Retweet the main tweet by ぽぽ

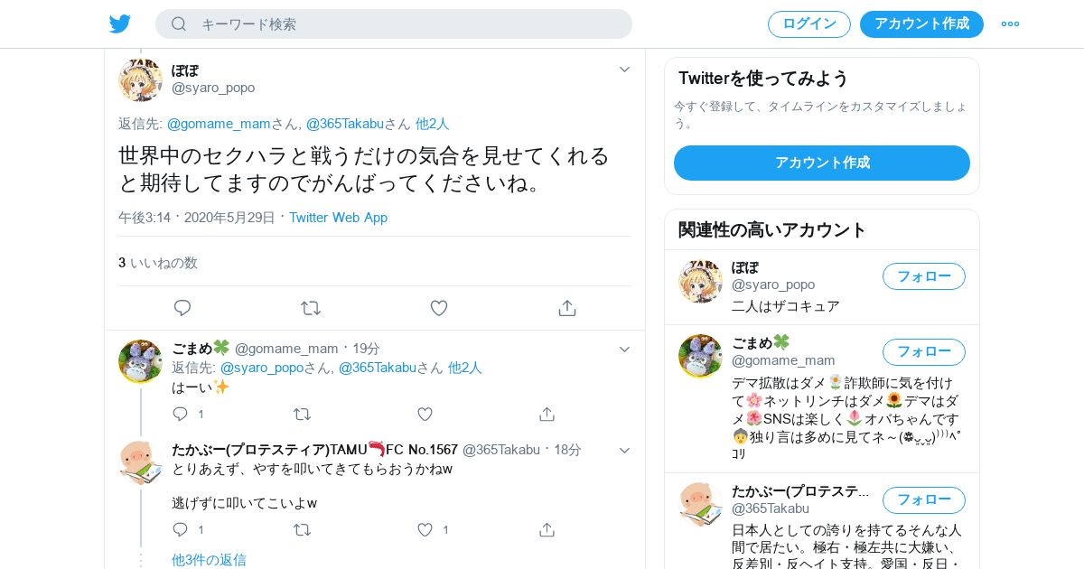tap(311, 308)
